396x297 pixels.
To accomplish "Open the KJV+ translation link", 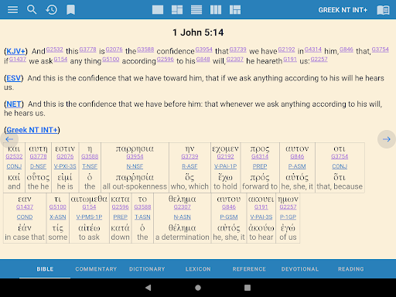I will pyautogui.click(x=15, y=51).
